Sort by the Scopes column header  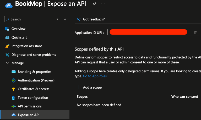pyautogui.click(x=82, y=96)
